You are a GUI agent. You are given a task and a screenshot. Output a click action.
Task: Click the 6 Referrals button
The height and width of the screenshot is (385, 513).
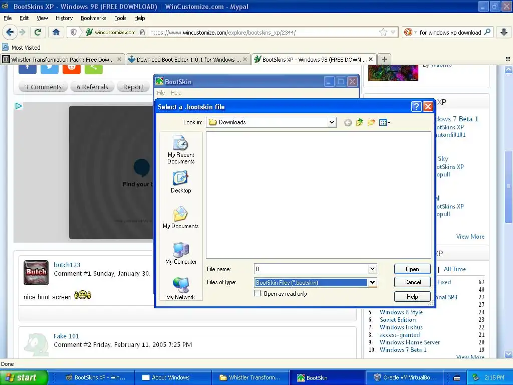tap(92, 87)
